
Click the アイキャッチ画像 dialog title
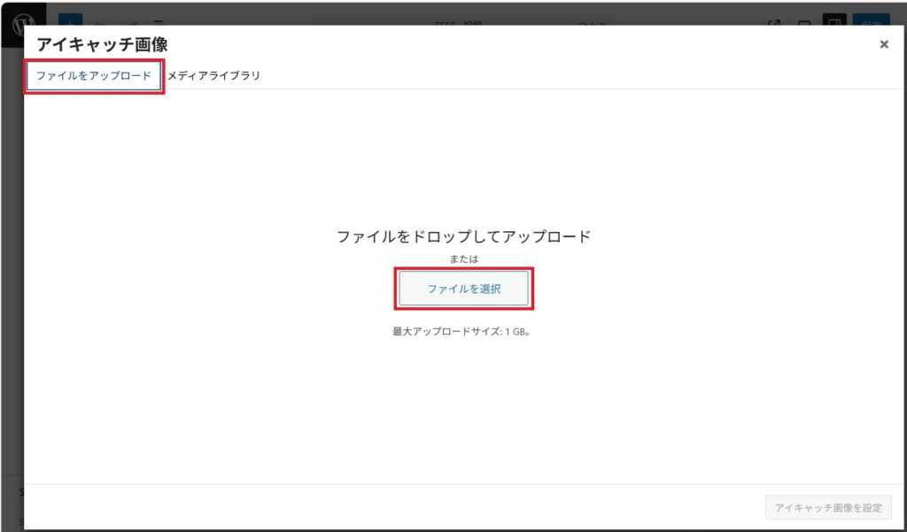click(103, 44)
